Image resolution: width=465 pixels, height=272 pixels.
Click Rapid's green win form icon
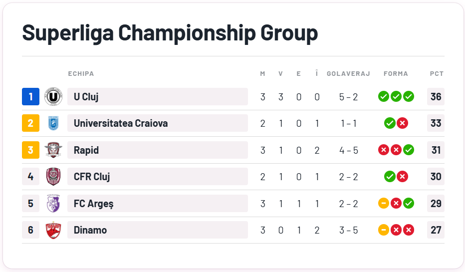(x=409, y=150)
